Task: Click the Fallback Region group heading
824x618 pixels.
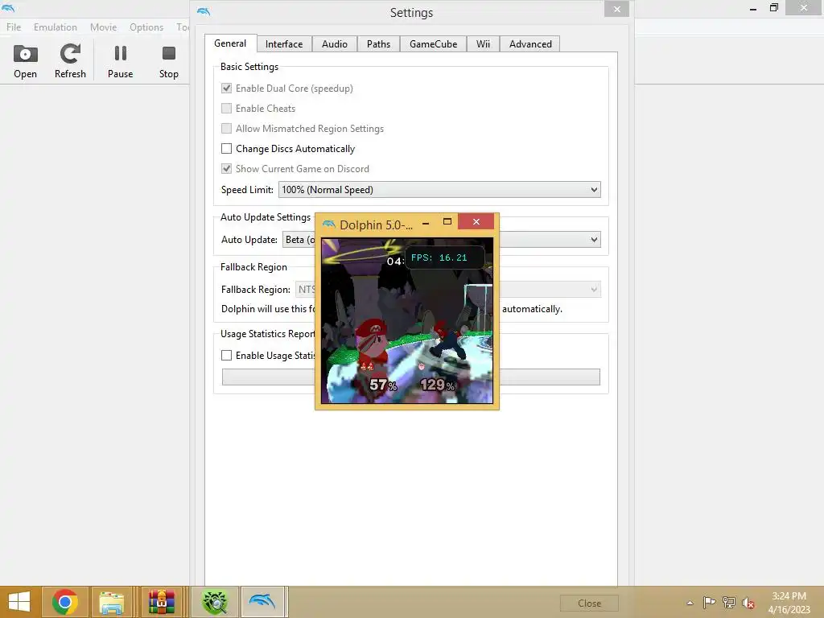Action: click(253, 267)
